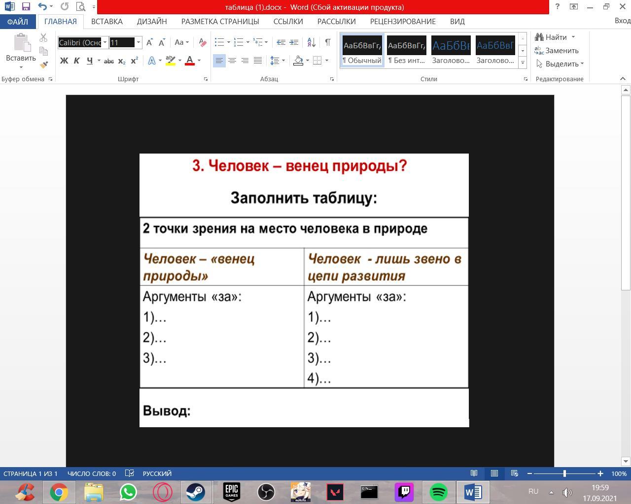The width and height of the screenshot is (631, 504).
Task: Click the Найти (Find) button
Action: 556,37
